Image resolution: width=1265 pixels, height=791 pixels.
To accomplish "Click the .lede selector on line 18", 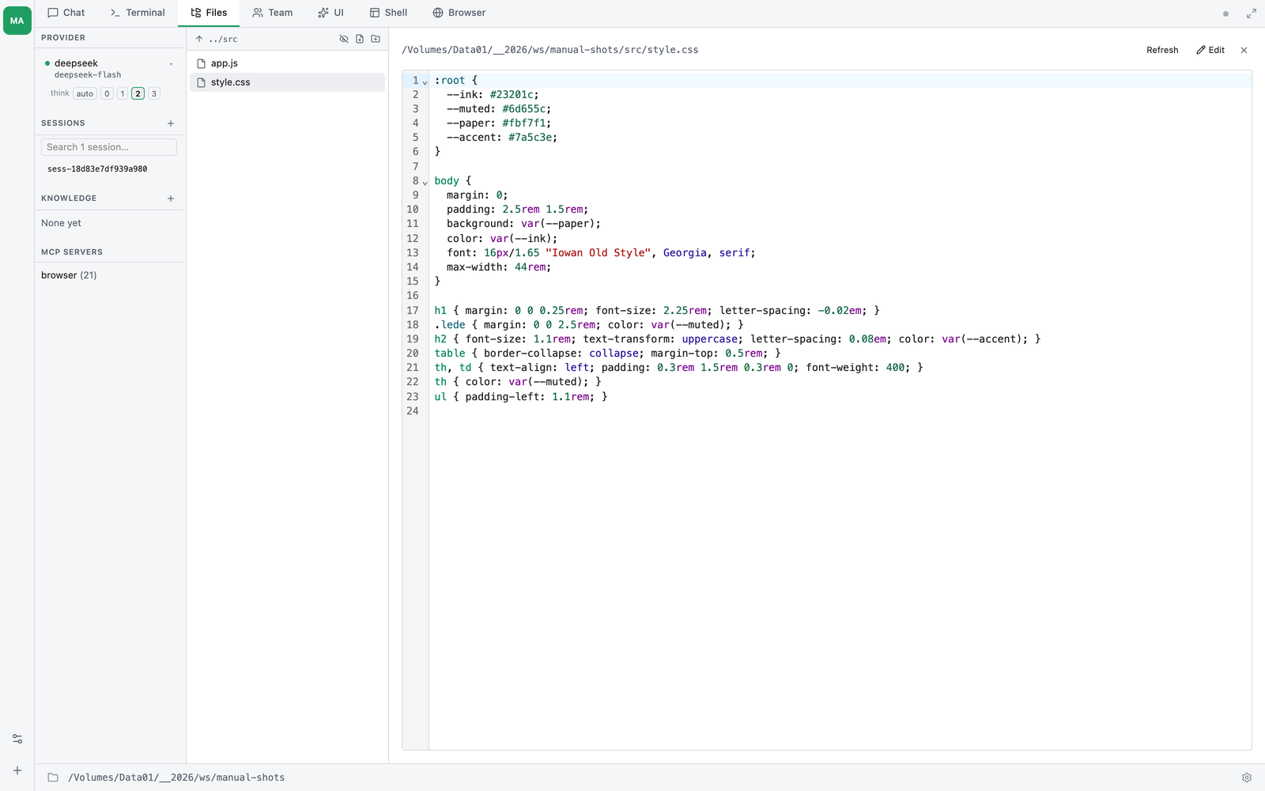I will [450, 325].
